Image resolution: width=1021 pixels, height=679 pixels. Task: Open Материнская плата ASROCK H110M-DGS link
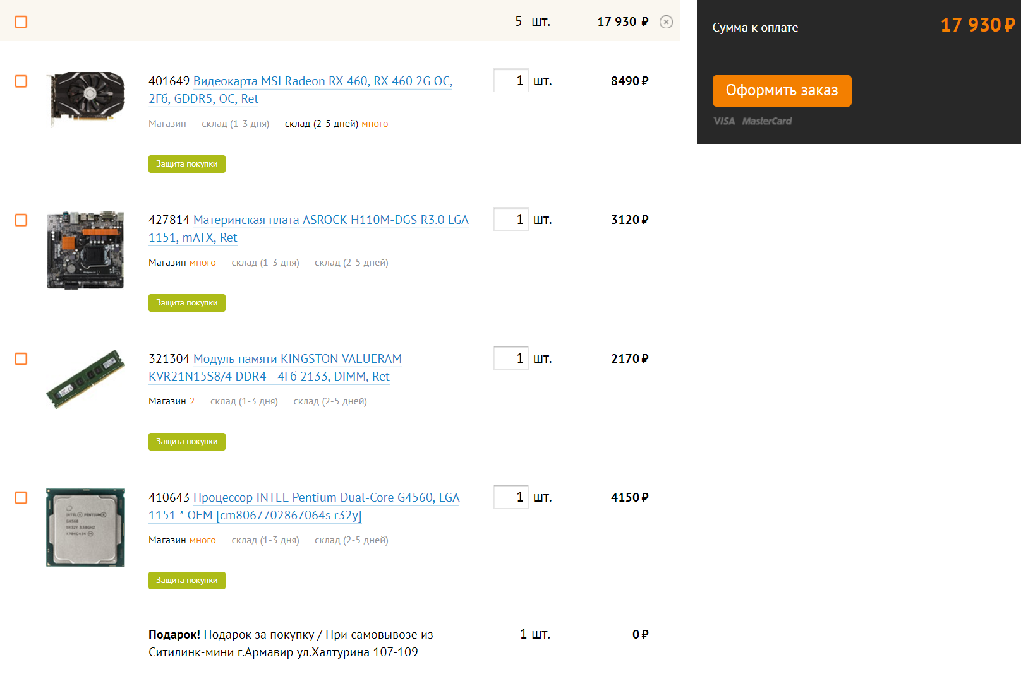tap(330, 220)
